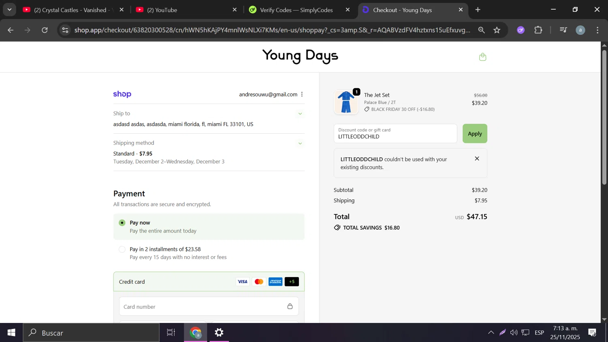Click the andresouwu@gmail.com email text
The height and width of the screenshot is (342, 608).
point(268,94)
